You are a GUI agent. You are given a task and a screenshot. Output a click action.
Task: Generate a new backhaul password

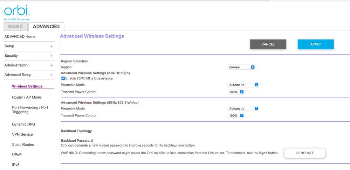click(x=304, y=153)
